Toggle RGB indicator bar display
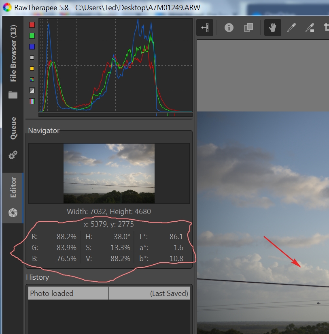The image size is (329, 334). click(32, 101)
